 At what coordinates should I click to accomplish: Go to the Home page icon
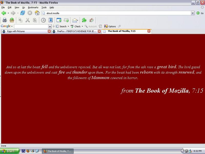tap(37, 13)
